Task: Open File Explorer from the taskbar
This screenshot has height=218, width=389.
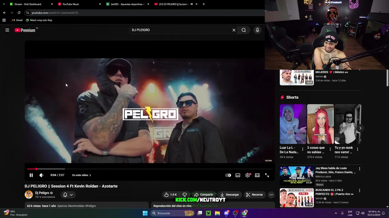Action: (217, 213)
